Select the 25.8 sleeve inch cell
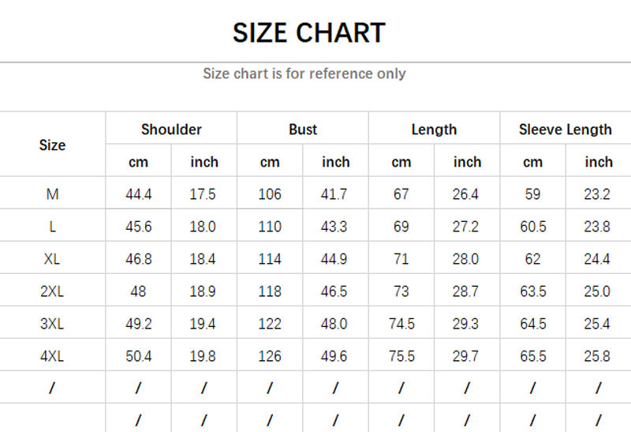This screenshot has width=631, height=432. point(598,356)
